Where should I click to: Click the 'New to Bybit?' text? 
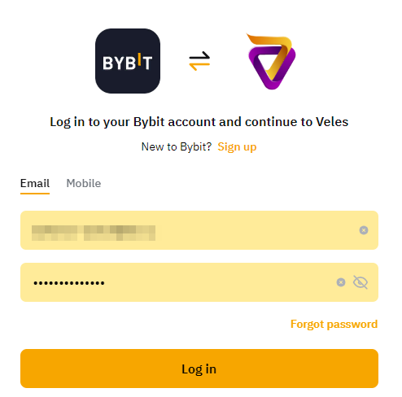click(177, 147)
